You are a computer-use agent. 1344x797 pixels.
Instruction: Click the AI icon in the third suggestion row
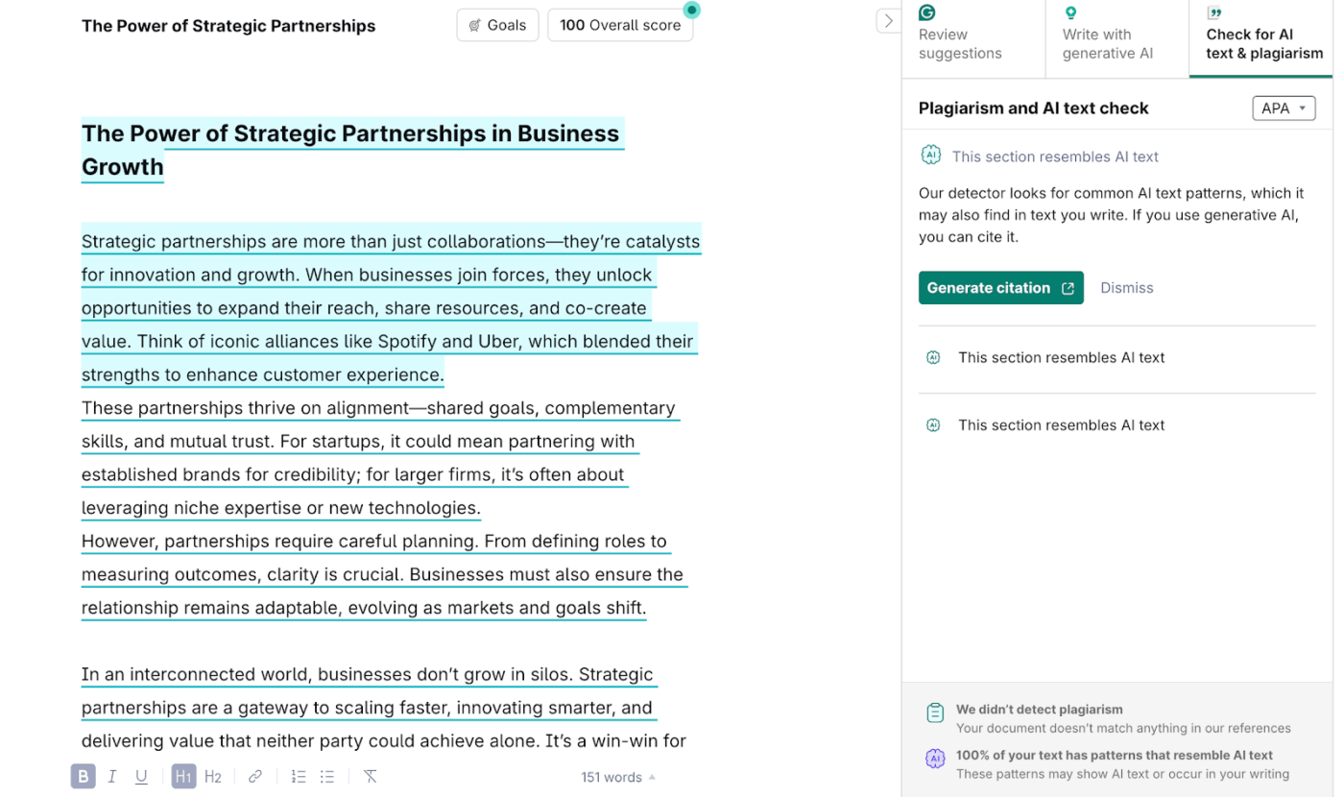tap(933, 425)
